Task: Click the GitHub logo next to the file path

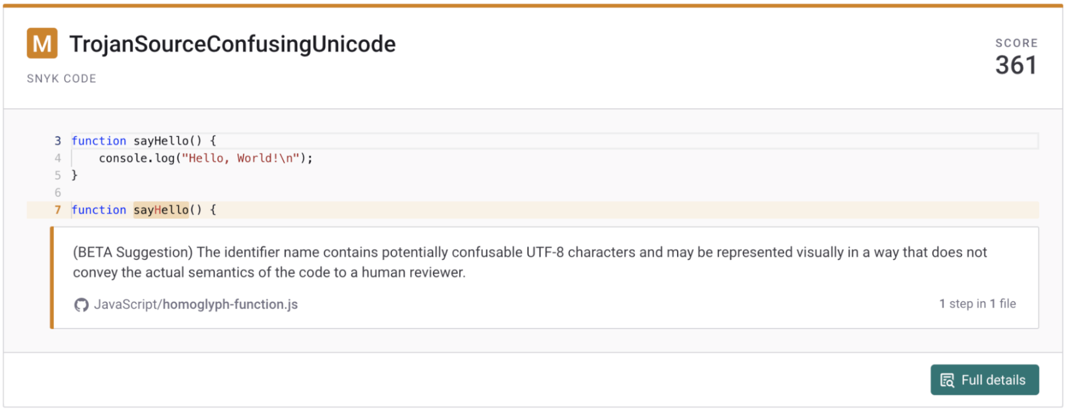Action: (81, 305)
